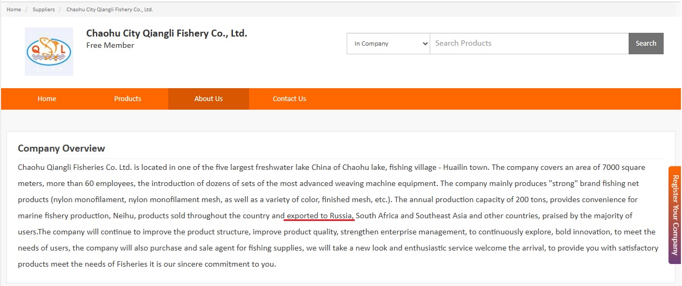Screen dimensions: 682x286
Task: Click the Free Member label
Action: [x=110, y=46]
